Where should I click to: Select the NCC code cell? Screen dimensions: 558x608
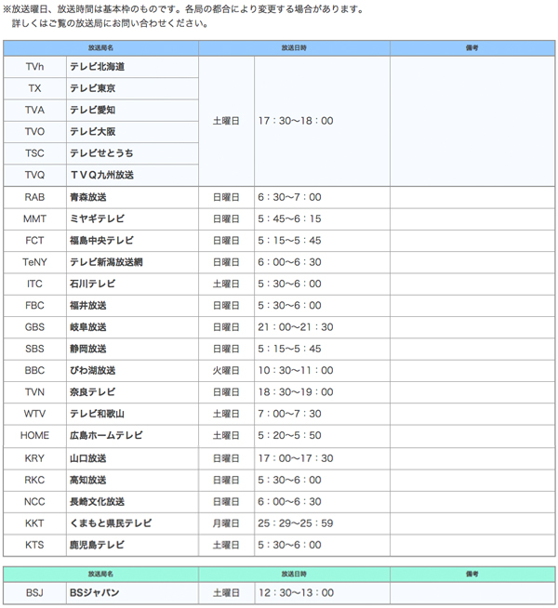(35, 502)
